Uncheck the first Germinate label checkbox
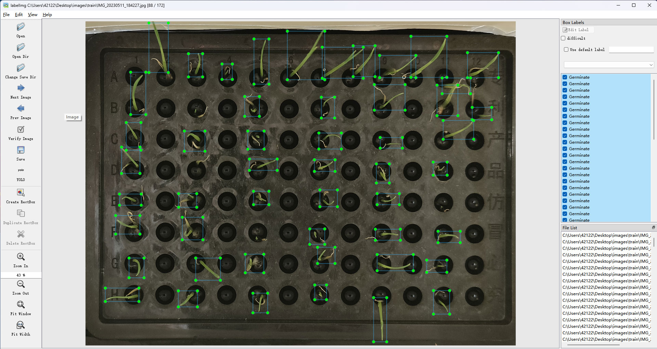Screen dimensions: 657x349 coord(565,77)
